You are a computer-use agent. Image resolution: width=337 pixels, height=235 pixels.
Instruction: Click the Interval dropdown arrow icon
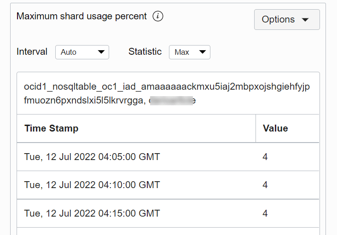tap(101, 52)
